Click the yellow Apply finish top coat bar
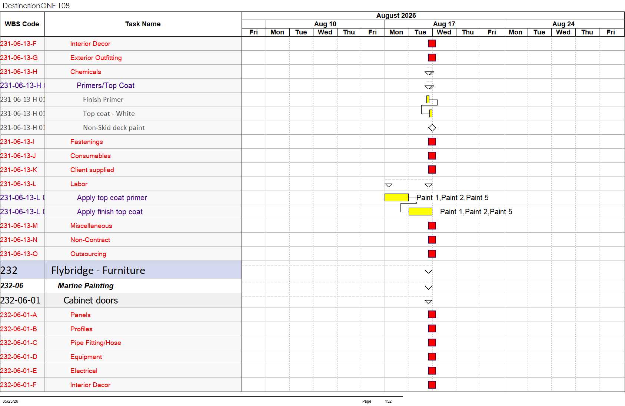 click(420, 212)
